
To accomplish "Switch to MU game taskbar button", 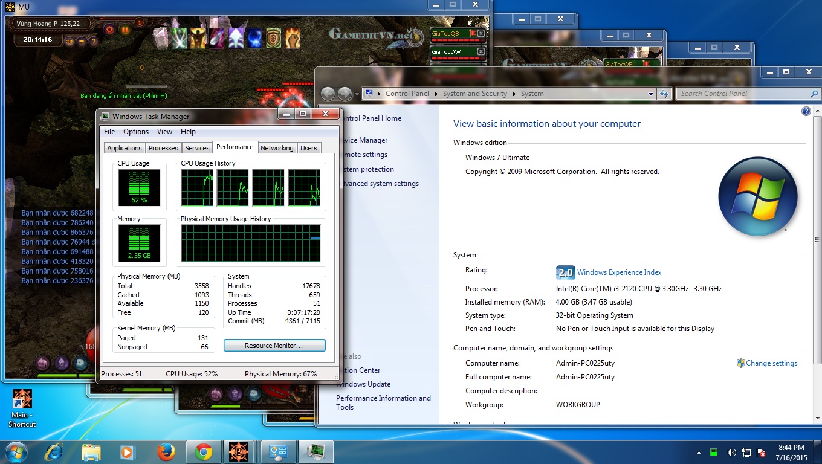I will point(239,452).
